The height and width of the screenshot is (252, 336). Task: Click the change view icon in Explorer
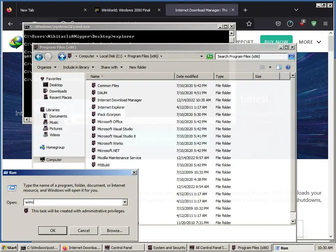262,67
